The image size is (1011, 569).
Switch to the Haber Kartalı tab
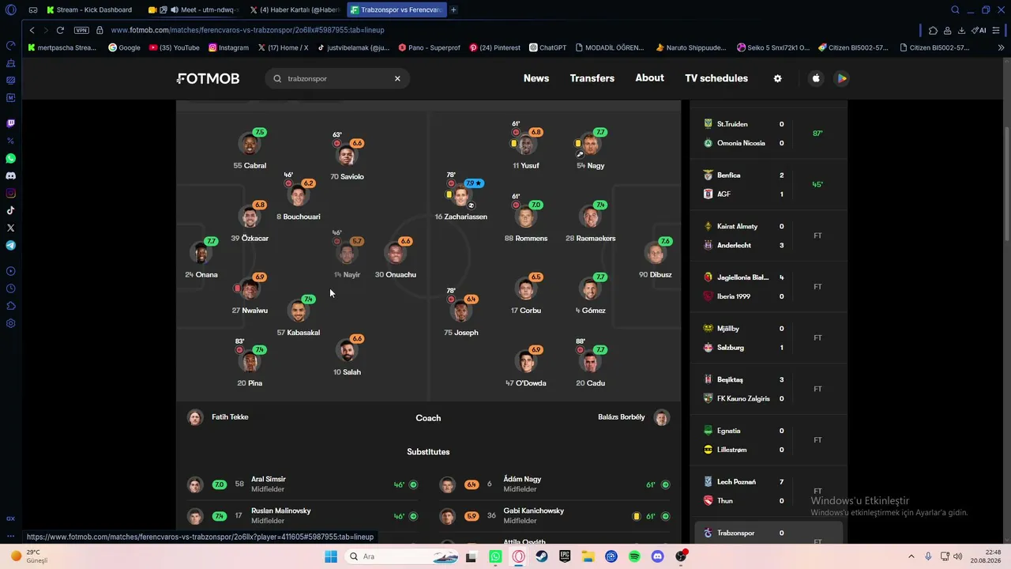[x=295, y=9]
